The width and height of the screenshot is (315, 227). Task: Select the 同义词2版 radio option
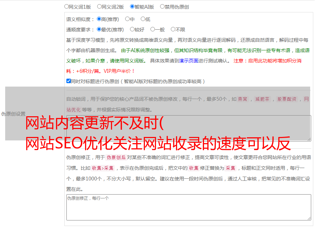click(x=99, y=7)
